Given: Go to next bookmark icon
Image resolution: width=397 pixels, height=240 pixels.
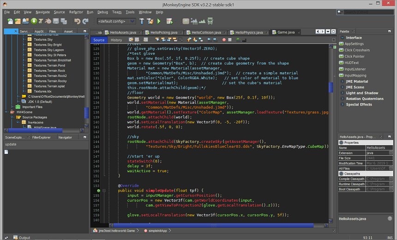Looking at the screenshot, I should tap(195, 40).
